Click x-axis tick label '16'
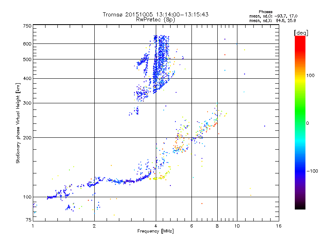 click(279, 226)
